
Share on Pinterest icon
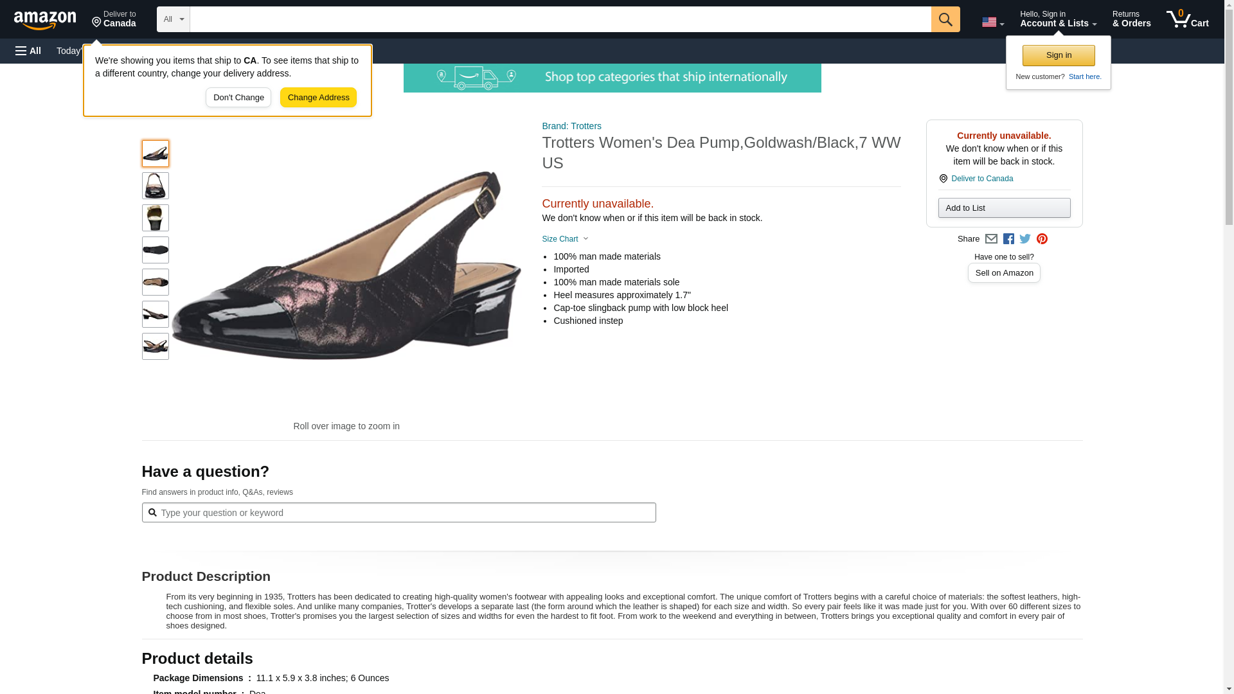[1042, 239]
